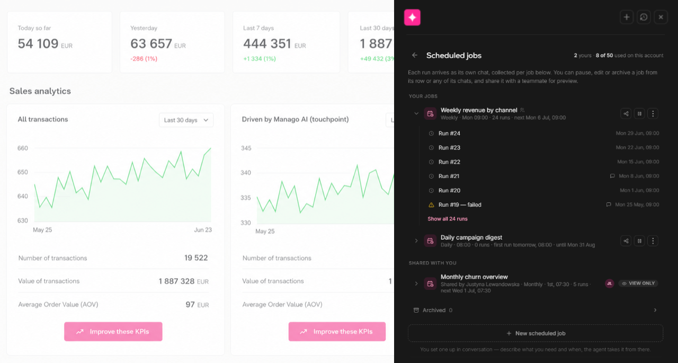Click the shared-people icon next to Weekly revenue title
Screen dimensions: 678x363
pyautogui.click(x=522, y=110)
